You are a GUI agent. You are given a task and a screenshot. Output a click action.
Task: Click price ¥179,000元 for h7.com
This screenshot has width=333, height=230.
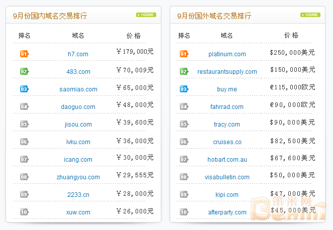pyautogui.click(x=135, y=51)
